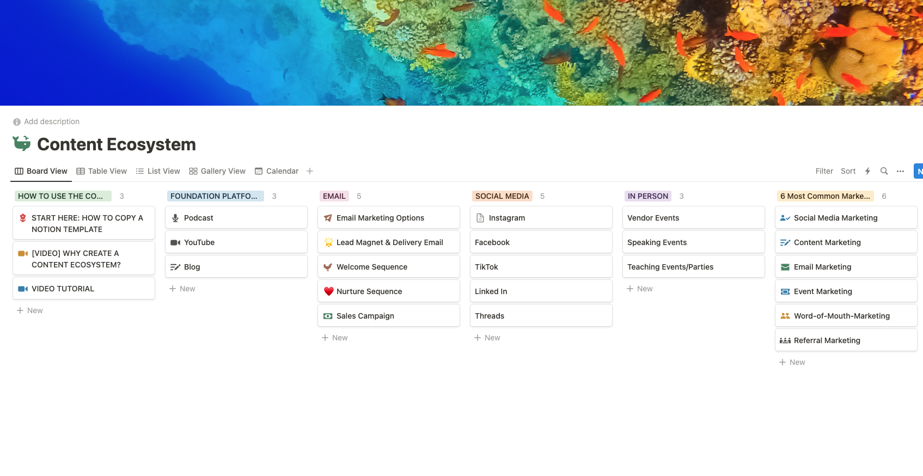Click the money icon on Sales Campaign
The width and height of the screenshot is (923, 476).
(x=328, y=316)
